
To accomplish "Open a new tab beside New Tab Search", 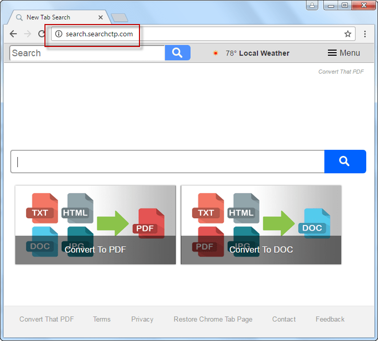I will point(120,17).
